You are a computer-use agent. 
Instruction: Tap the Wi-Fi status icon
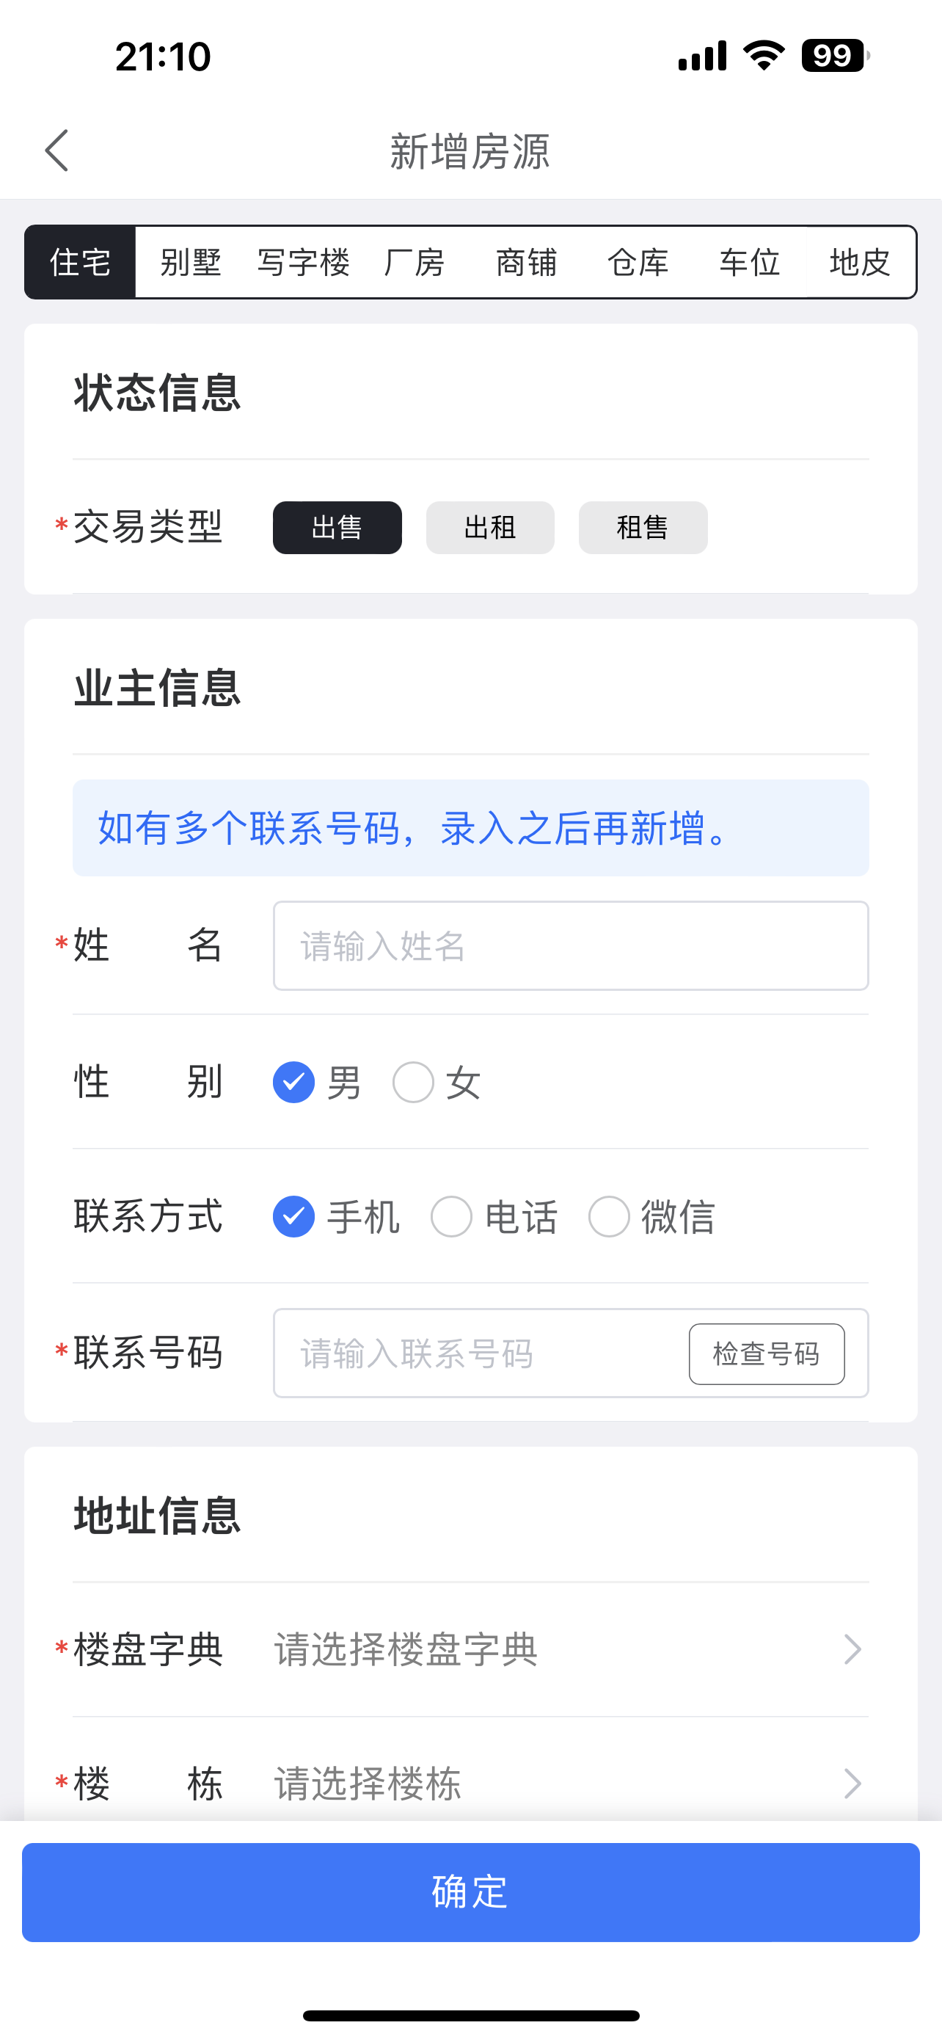[763, 55]
